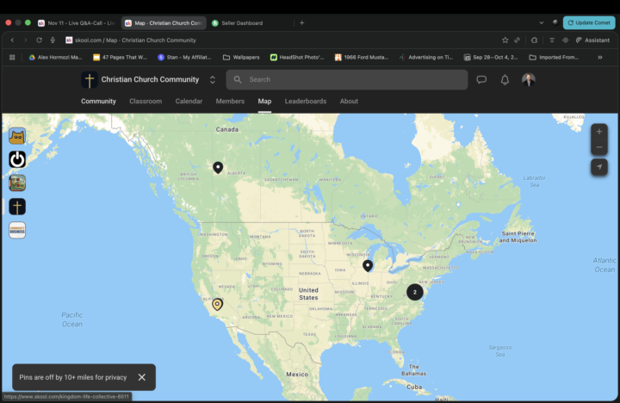Open the chat messages icon
Screen dimensions: 620x403
coord(481,80)
